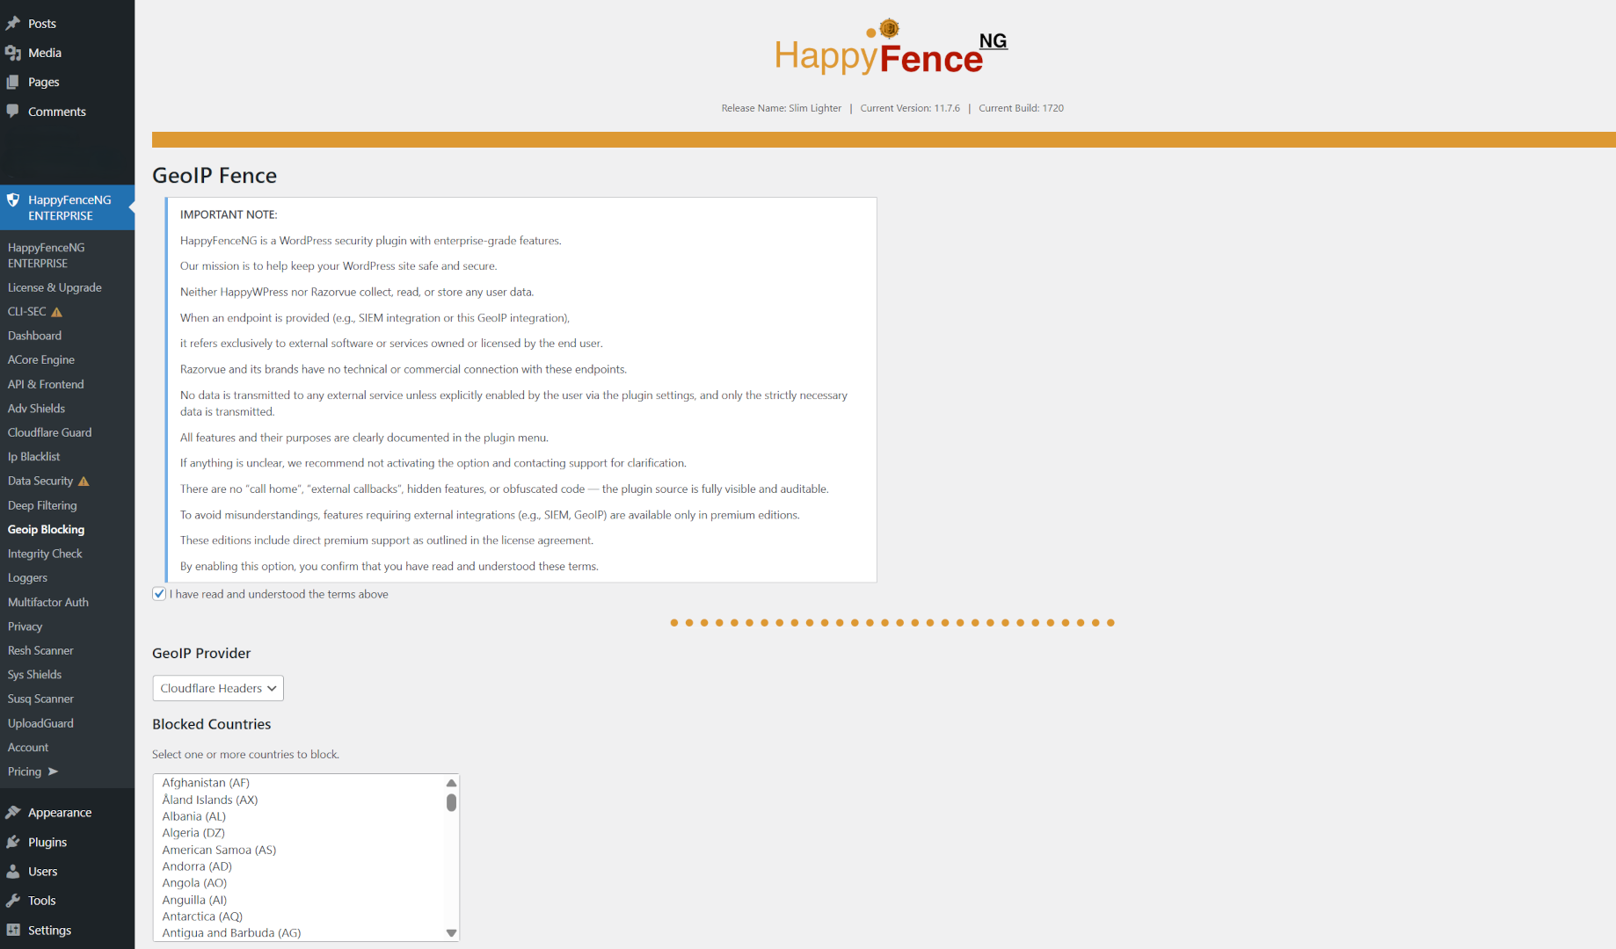Click the Users person icon
The height and width of the screenshot is (949, 1616).
point(13,872)
